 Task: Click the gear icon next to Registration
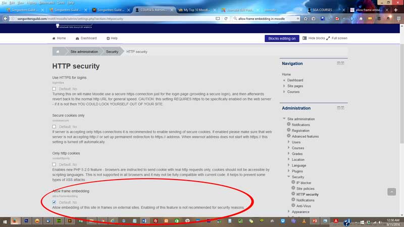pyautogui.click(x=289, y=131)
